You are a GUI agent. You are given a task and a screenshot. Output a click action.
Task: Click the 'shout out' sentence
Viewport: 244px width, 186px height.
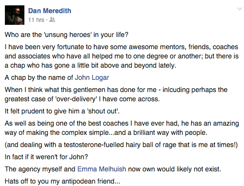(62, 111)
